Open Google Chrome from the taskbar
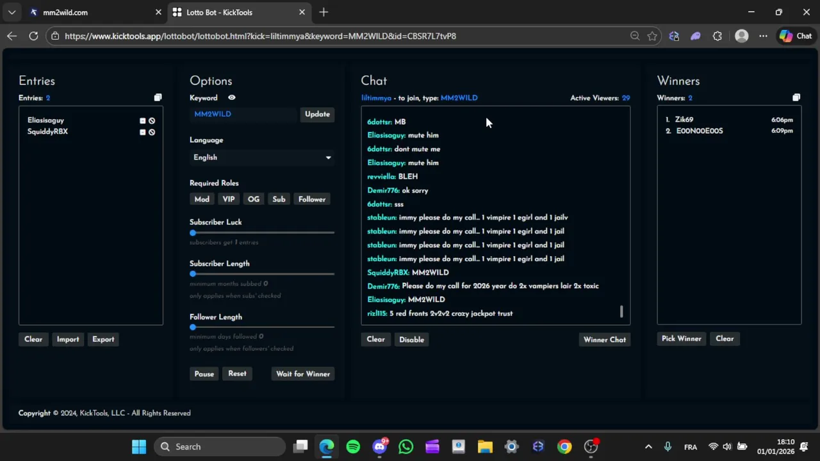 564,446
